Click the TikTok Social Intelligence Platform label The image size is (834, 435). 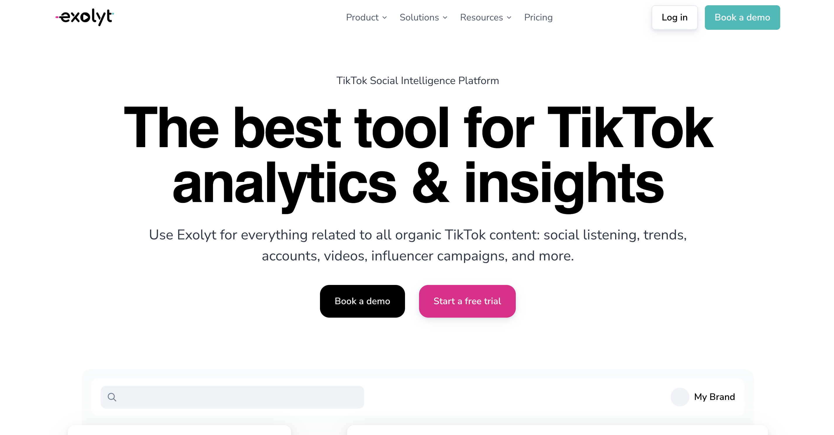click(x=416, y=81)
